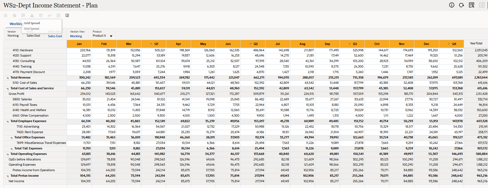Image resolution: width=488 pixels, height=188 pixels.
Task: Collapse Total Office Expenses row group
Action: point(12,138)
